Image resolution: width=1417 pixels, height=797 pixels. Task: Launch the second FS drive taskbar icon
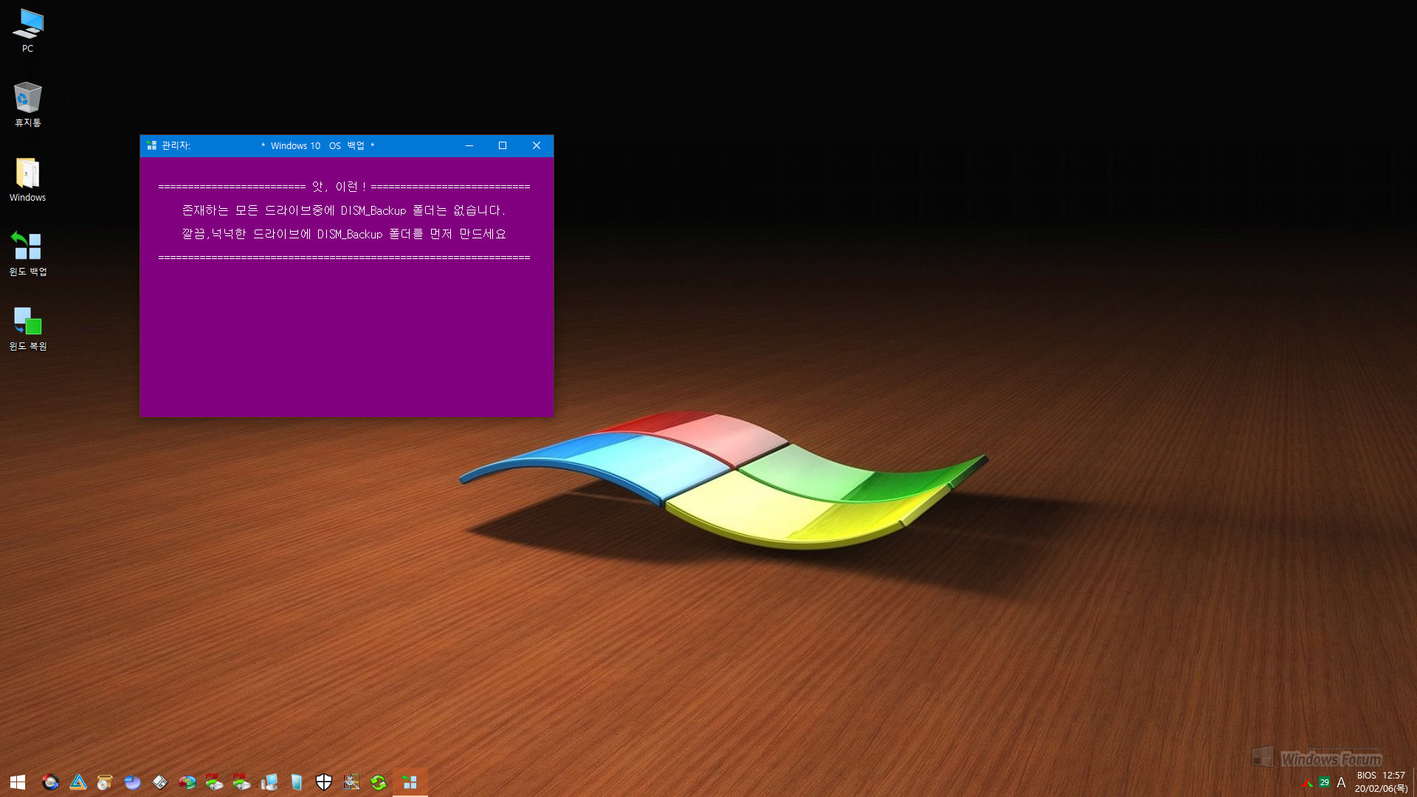[242, 782]
